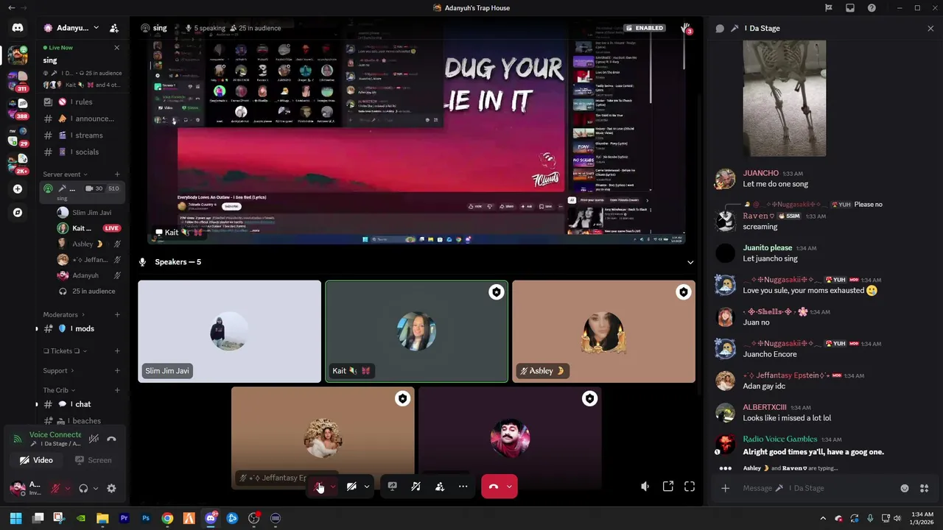
Task: Click Ashley tile's moderator badge
Action: (x=684, y=292)
